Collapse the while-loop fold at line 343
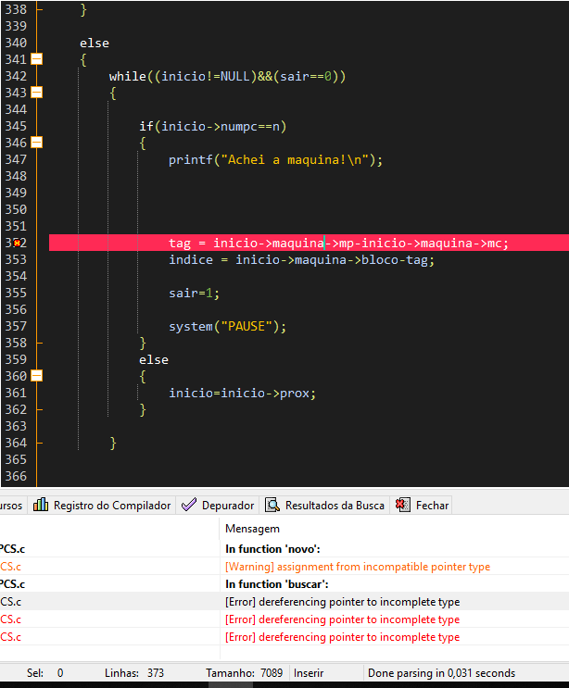569x688 pixels. click(37, 93)
